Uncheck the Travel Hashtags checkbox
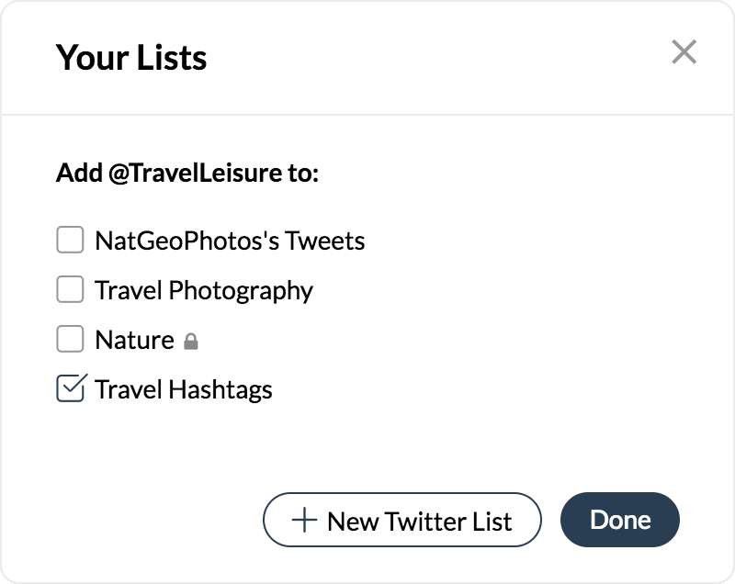735x584 pixels. pyautogui.click(x=71, y=389)
